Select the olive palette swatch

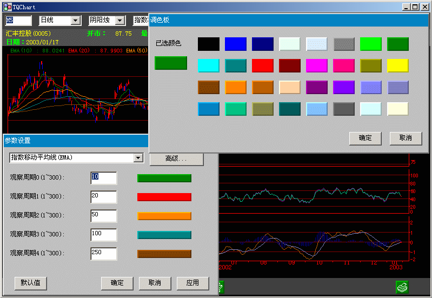371,65
